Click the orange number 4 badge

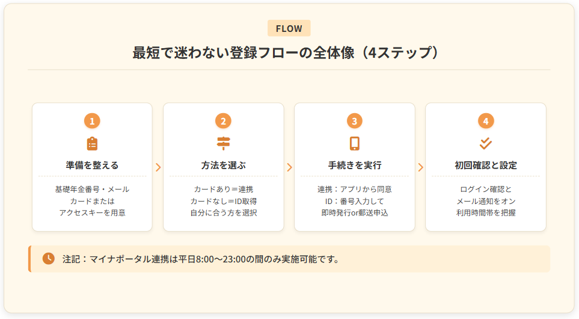tap(485, 121)
